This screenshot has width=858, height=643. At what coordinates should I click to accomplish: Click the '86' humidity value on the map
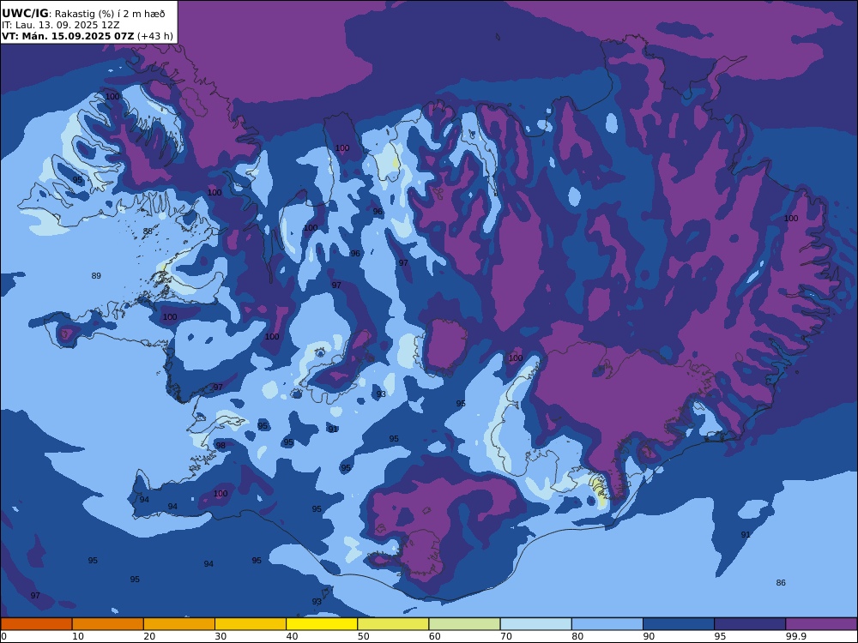pyautogui.click(x=781, y=583)
